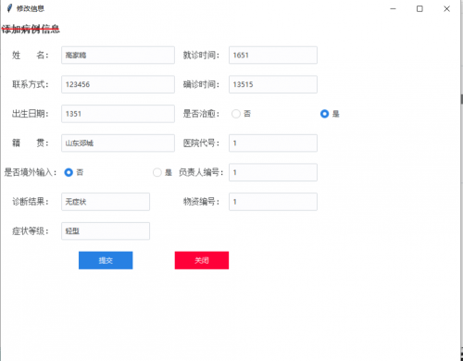Click the 症状等级 field showing 轻型
Viewport: 463px width, 361px height.
(106, 231)
